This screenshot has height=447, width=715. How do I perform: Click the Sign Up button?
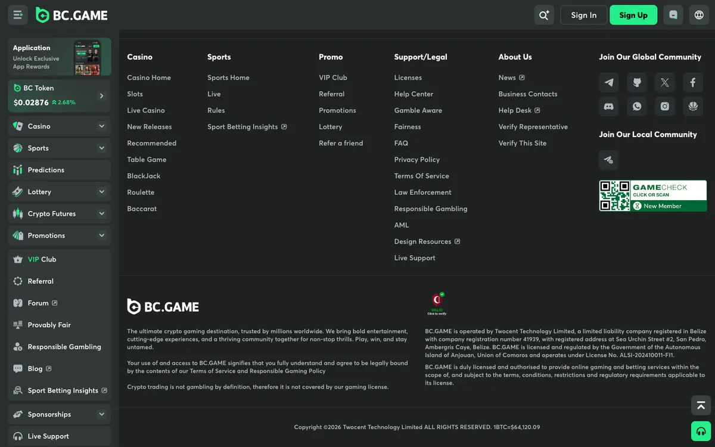633,15
